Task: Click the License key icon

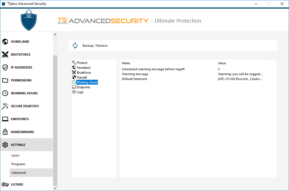Action: point(5,184)
